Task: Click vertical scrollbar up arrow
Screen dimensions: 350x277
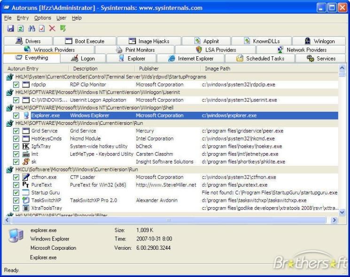Action: pyautogui.click(x=342, y=68)
